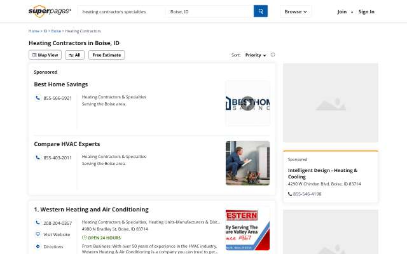Click address 4980 N Bradley St
The image size is (407, 254).
[x=114, y=229]
